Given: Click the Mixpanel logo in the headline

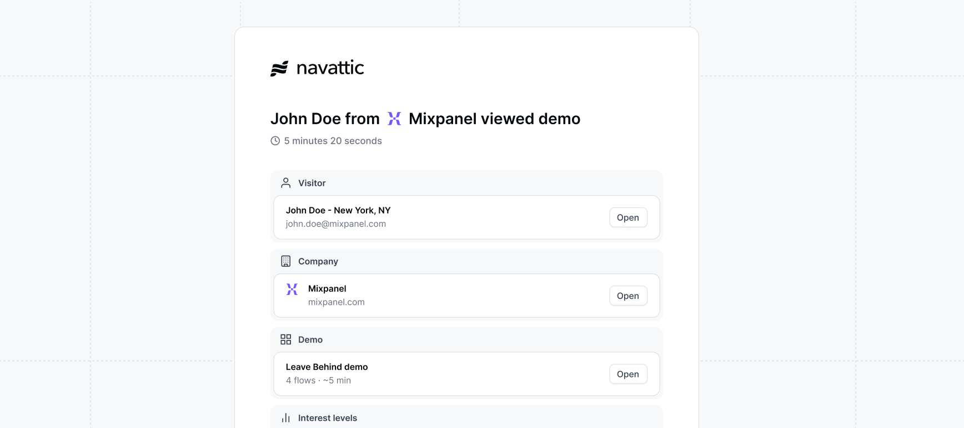Looking at the screenshot, I should (394, 119).
